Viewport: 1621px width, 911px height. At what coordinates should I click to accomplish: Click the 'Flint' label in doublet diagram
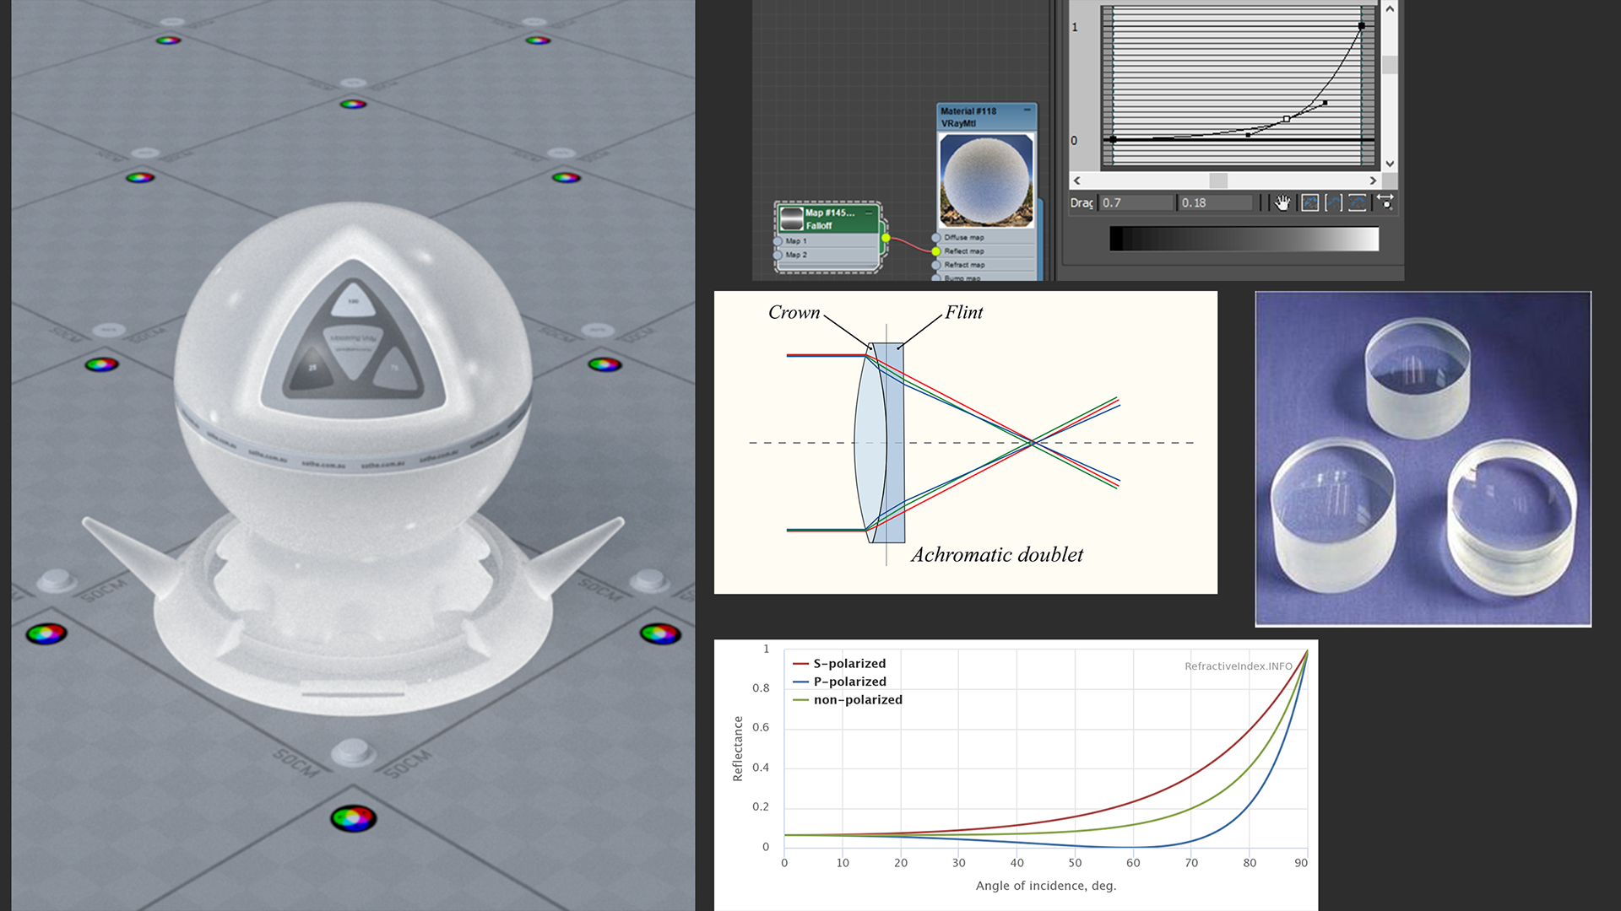[964, 312]
